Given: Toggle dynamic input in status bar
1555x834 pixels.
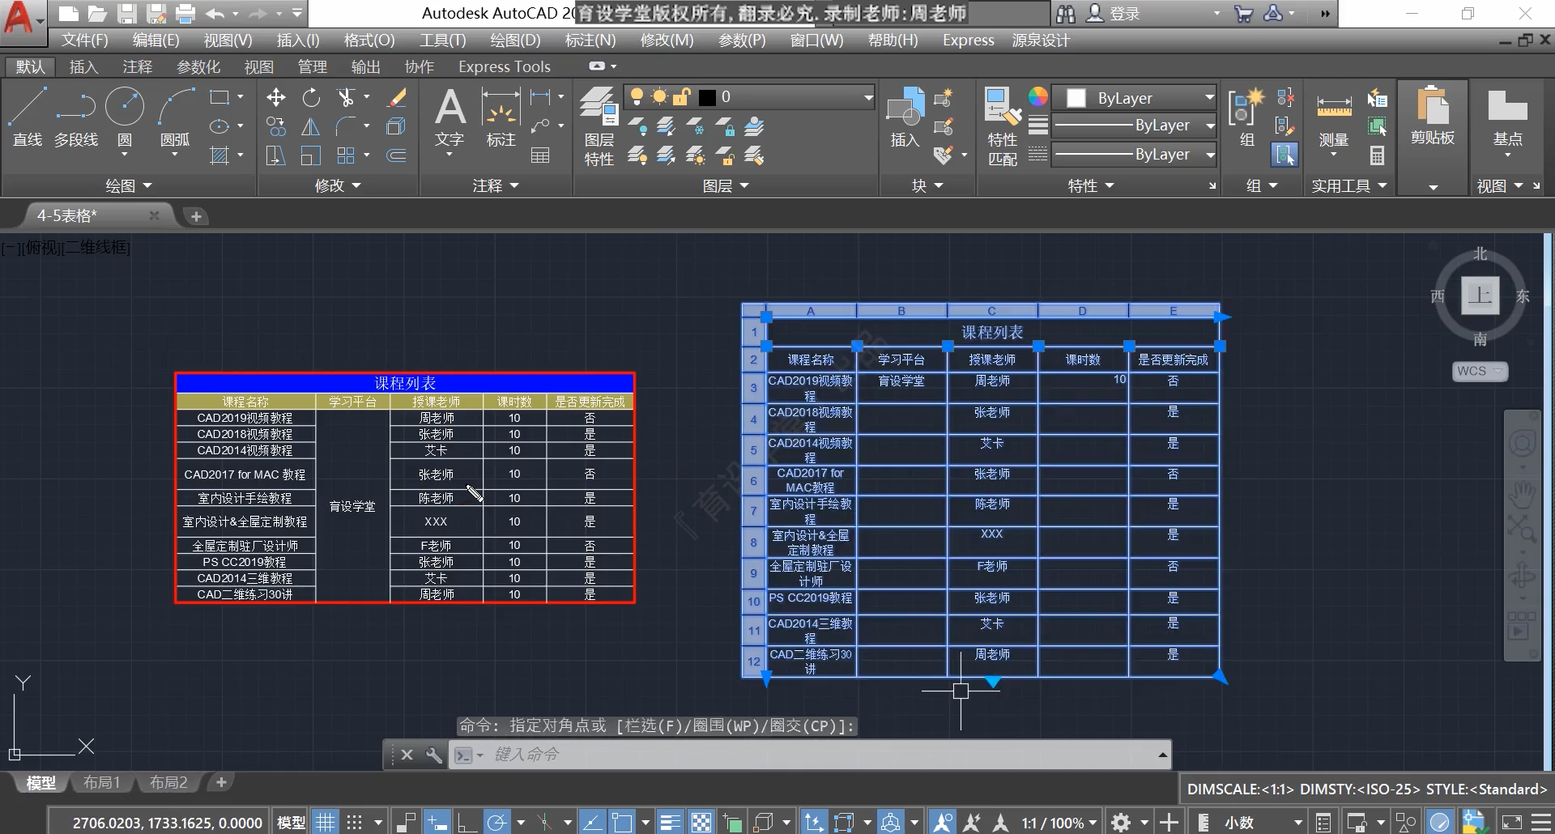Looking at the screenshot, I should (x=437, y=823).
